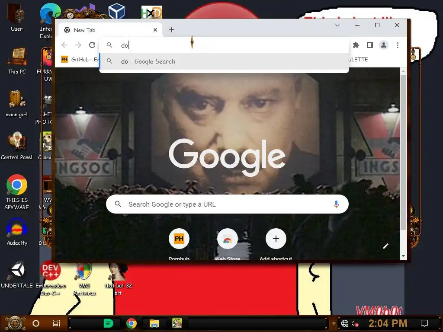
Task: Open File Explorer on taskbar
Action: click(154, 323)
